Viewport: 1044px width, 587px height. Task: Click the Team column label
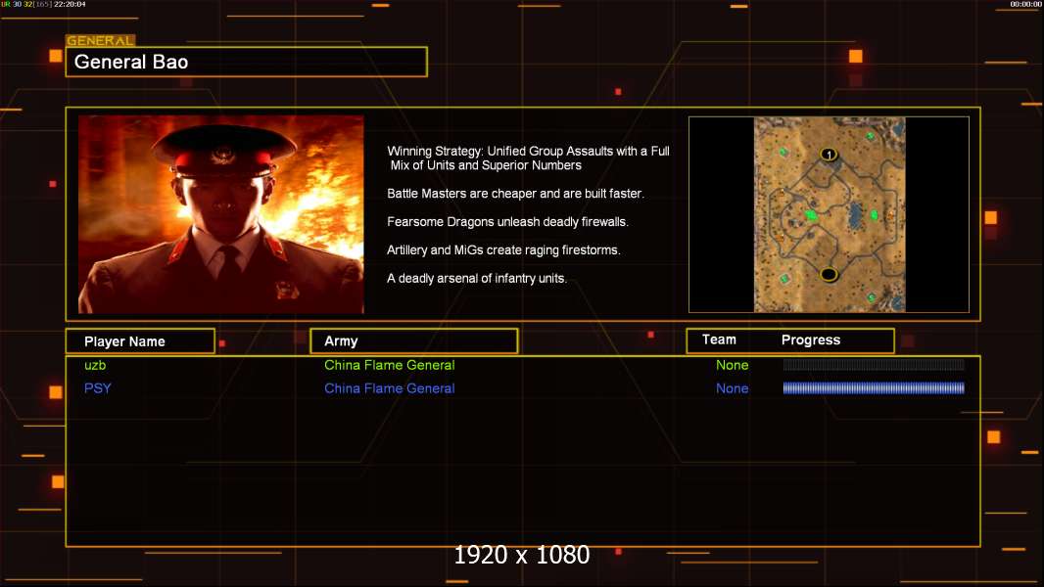click(x=719, y=339)
